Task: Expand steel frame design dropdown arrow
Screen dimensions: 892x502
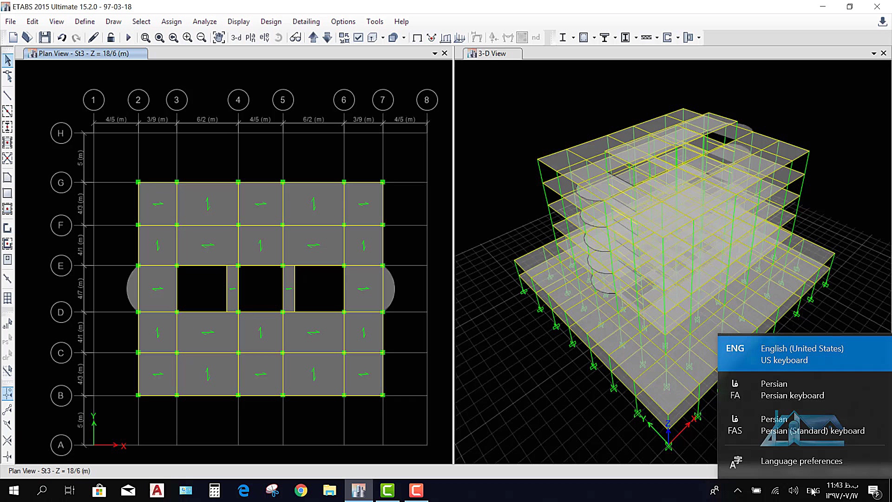Action: coord(573,38)
